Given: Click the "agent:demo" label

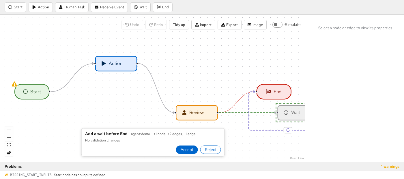Looking at the screenshot, I should tap(141, 134).
